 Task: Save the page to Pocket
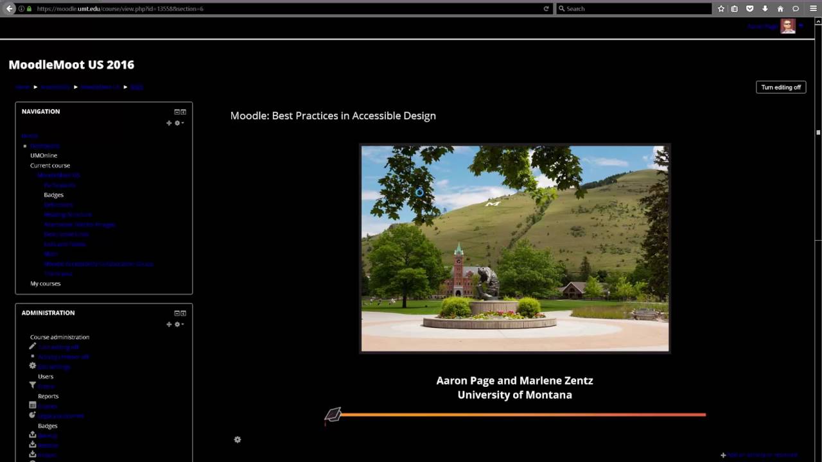(749, 8)
